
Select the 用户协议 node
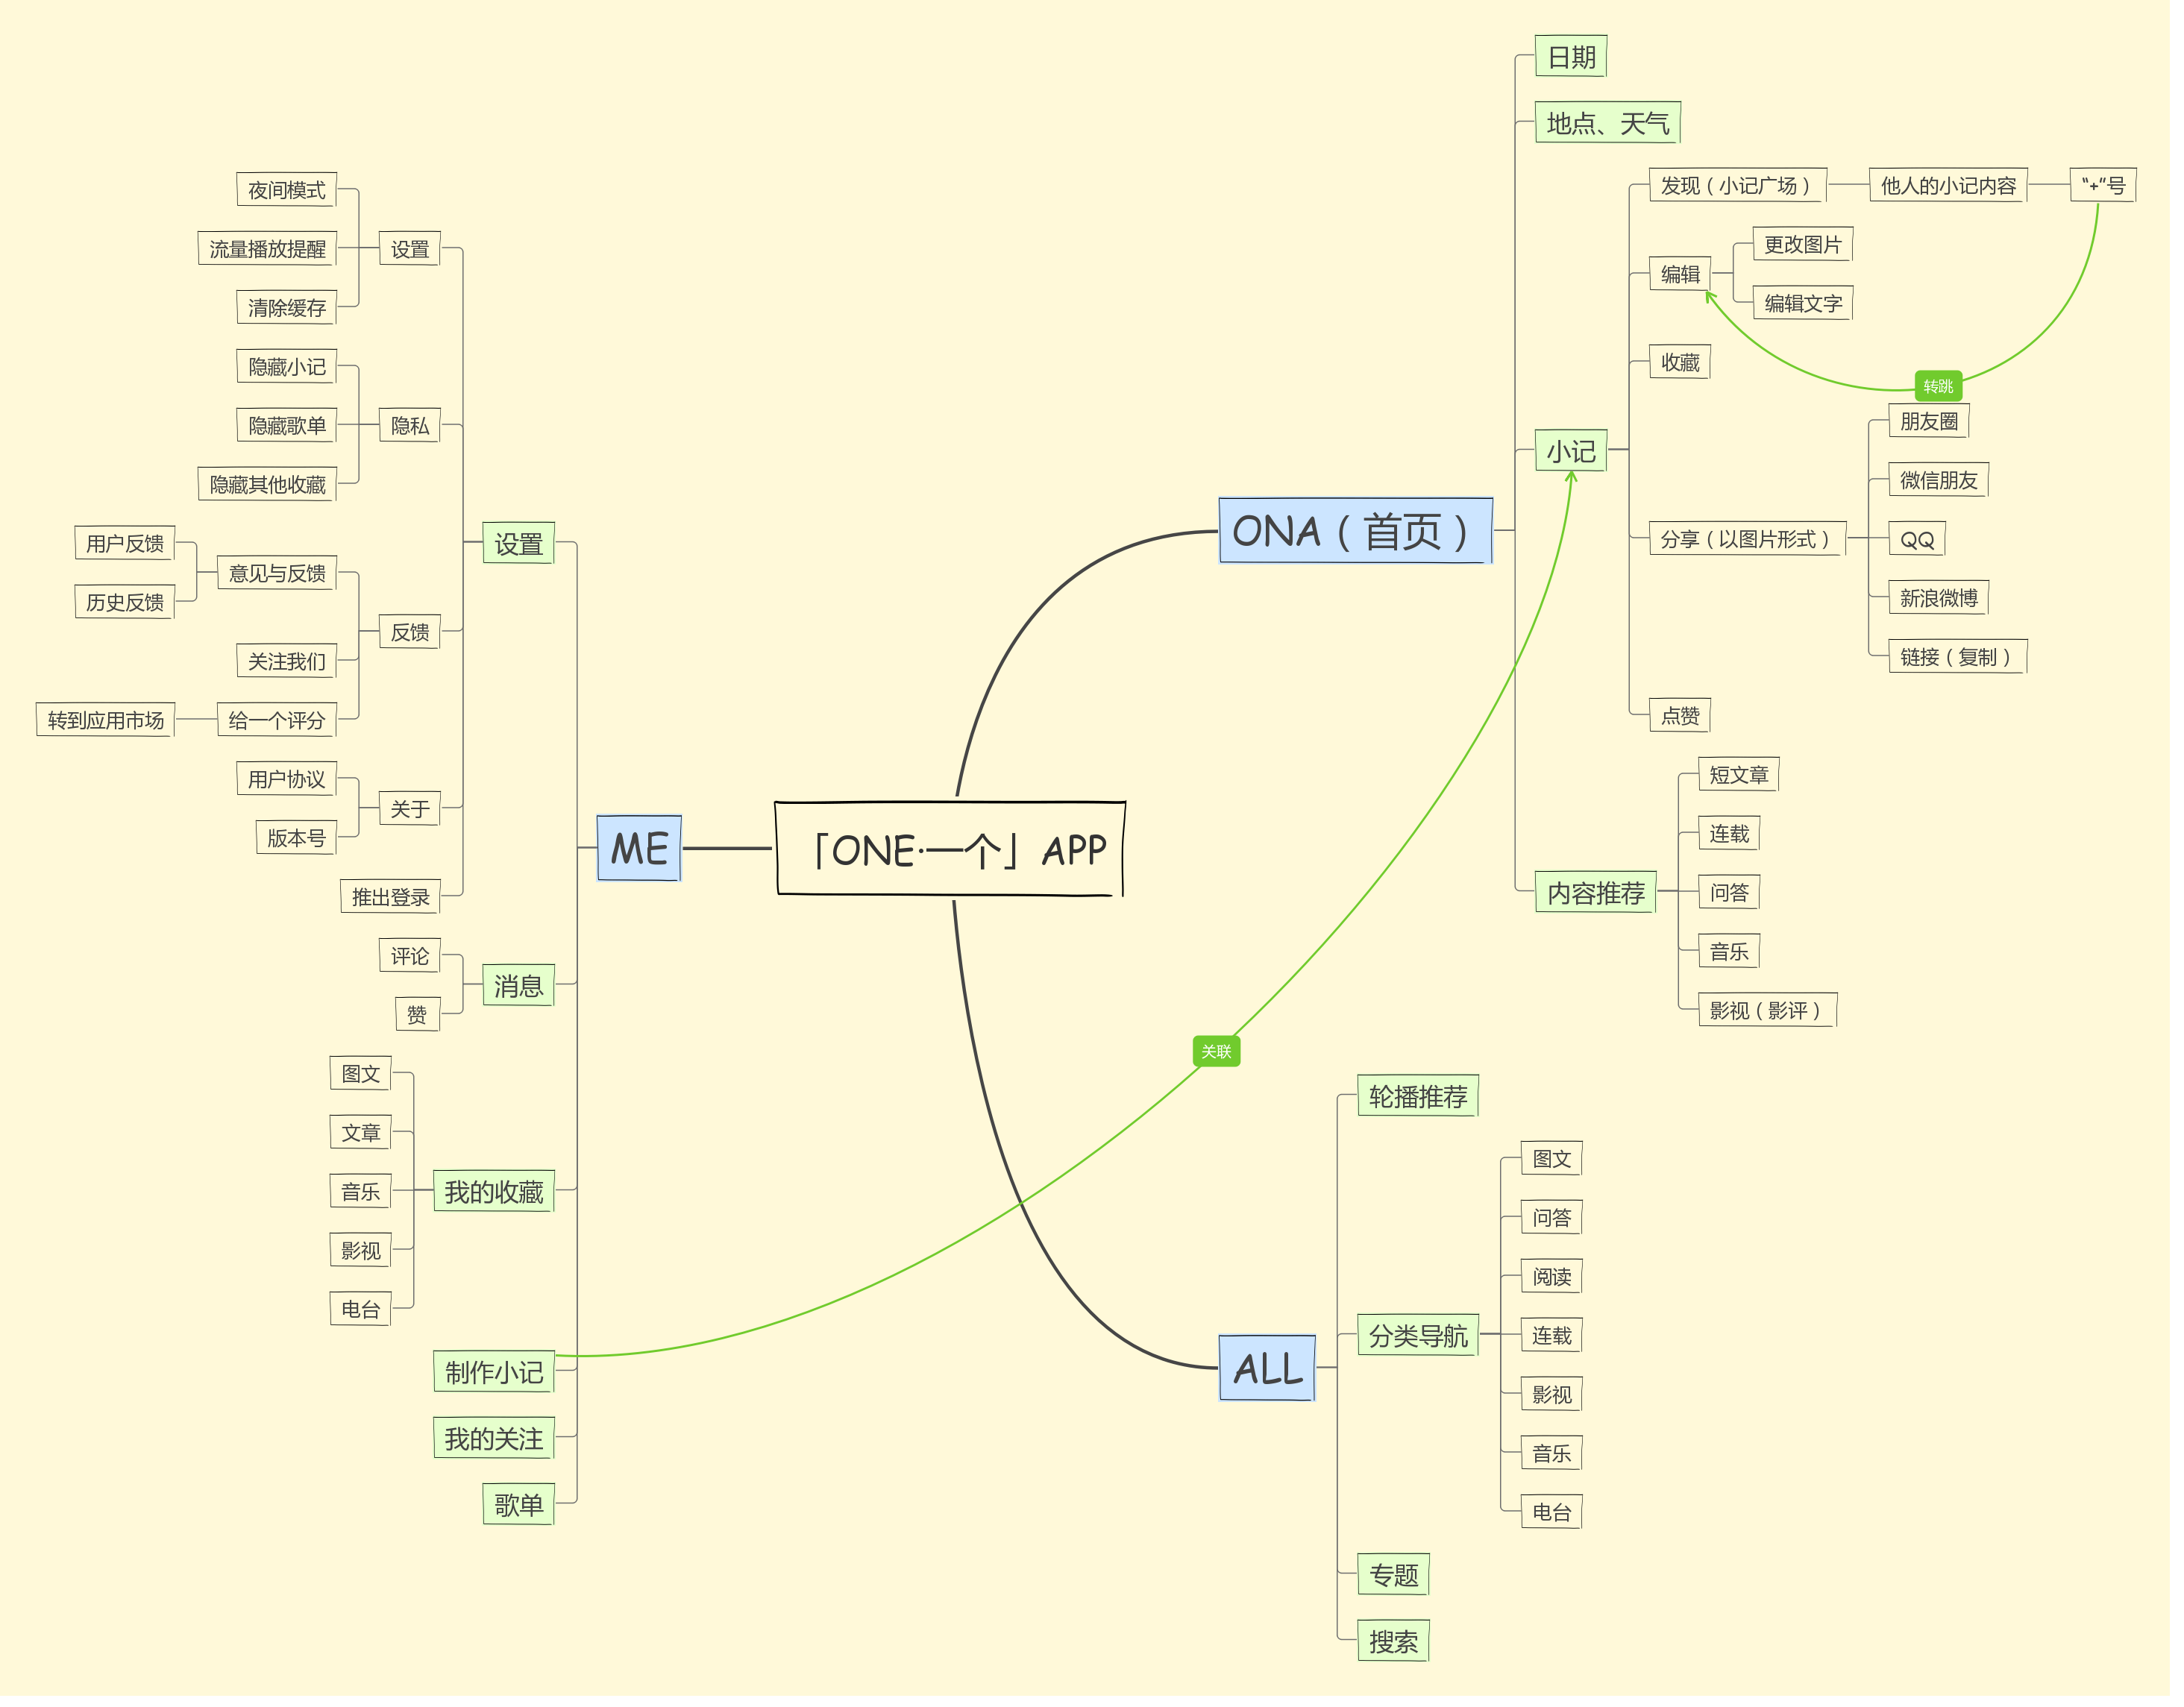pos(288,783)
